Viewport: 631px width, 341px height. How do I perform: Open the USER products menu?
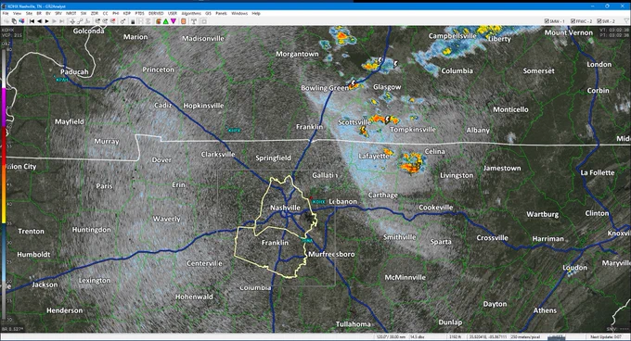[173, 13]
